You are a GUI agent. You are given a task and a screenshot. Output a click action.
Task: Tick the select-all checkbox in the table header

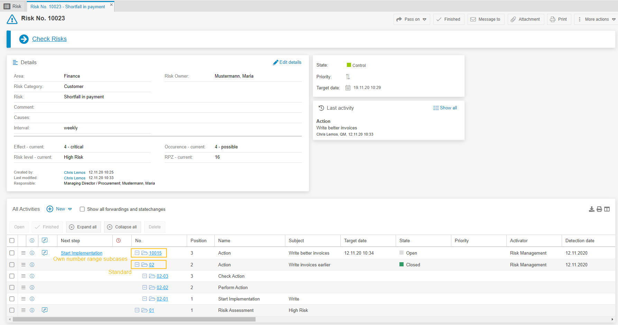click(12, 240)
